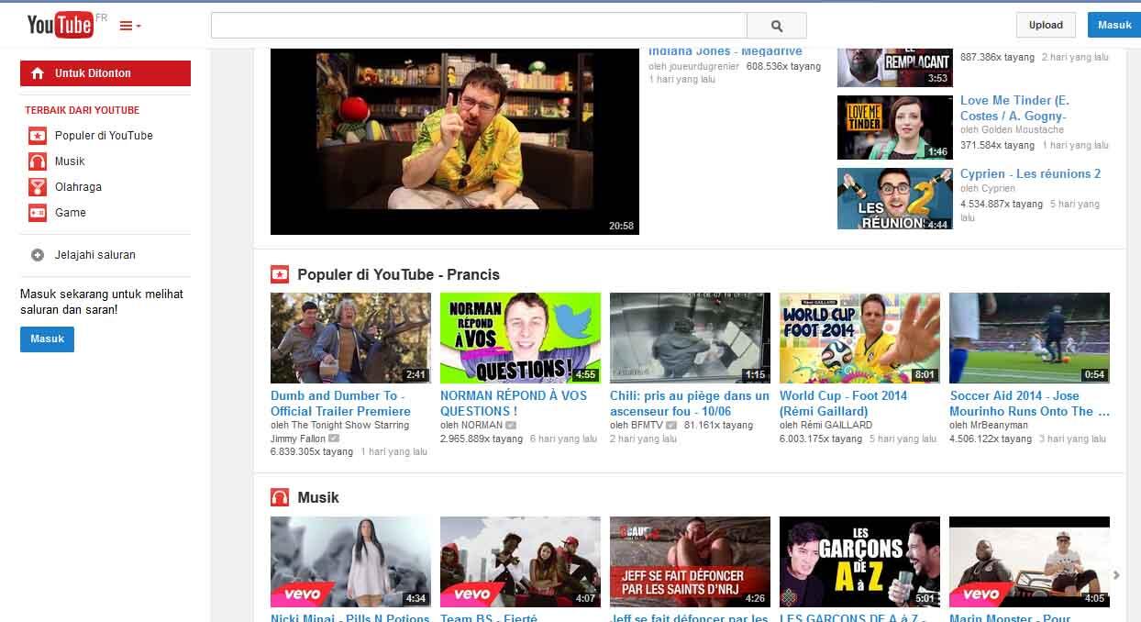Open Musik section heading link
Screen dimensions: 1141x622
click(318, 497)
